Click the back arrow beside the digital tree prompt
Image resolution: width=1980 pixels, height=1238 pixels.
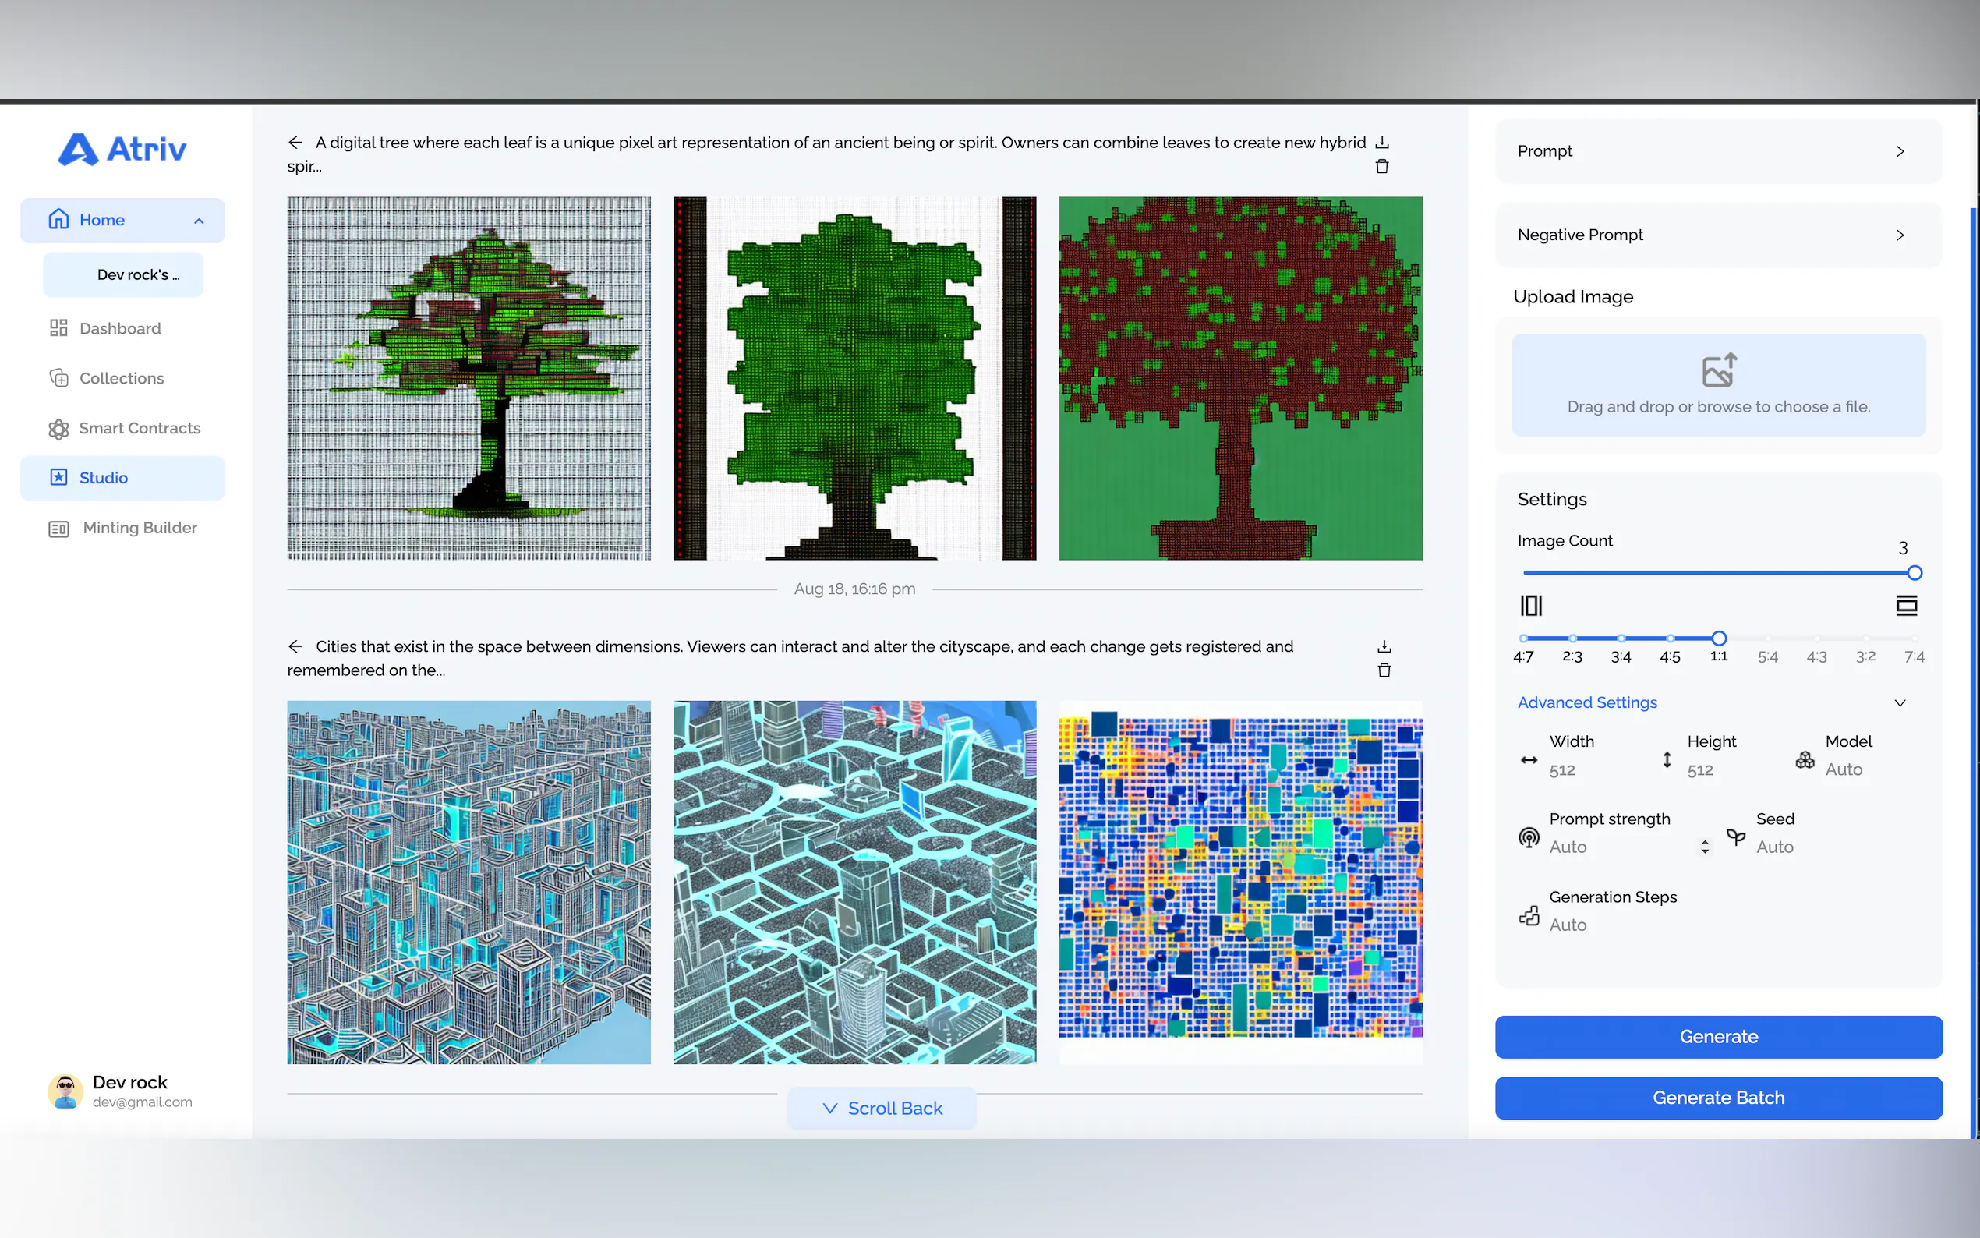tap(295, 143)
